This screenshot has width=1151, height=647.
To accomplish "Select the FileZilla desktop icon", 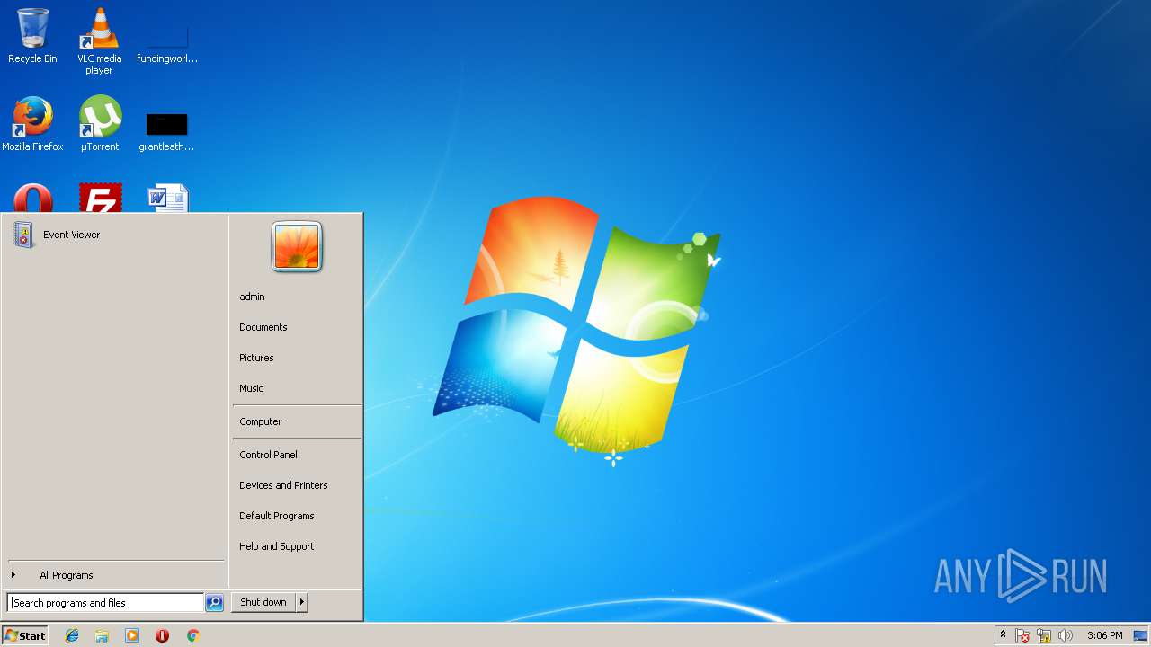I will (100, 199).
